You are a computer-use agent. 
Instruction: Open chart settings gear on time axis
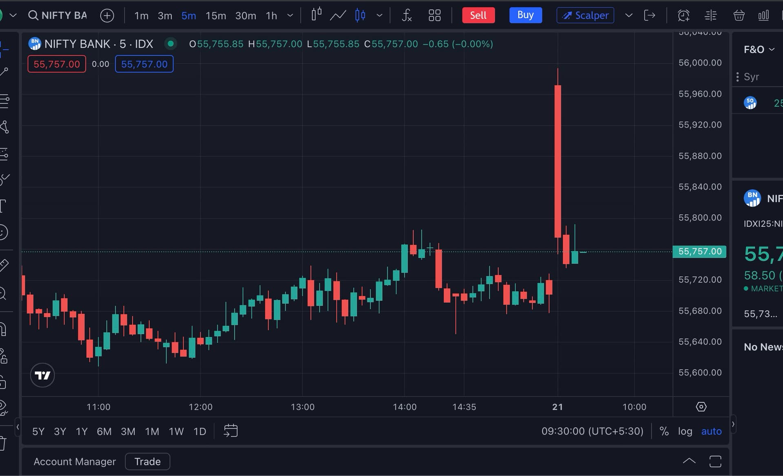701,407
